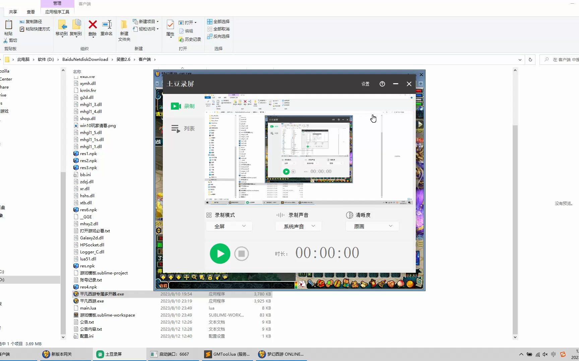Click 历史记录 in the ribbon
Viewport: 579px width, 361px height.
tap(190, 39)
